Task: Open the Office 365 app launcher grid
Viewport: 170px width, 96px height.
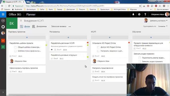Action: 3,14
